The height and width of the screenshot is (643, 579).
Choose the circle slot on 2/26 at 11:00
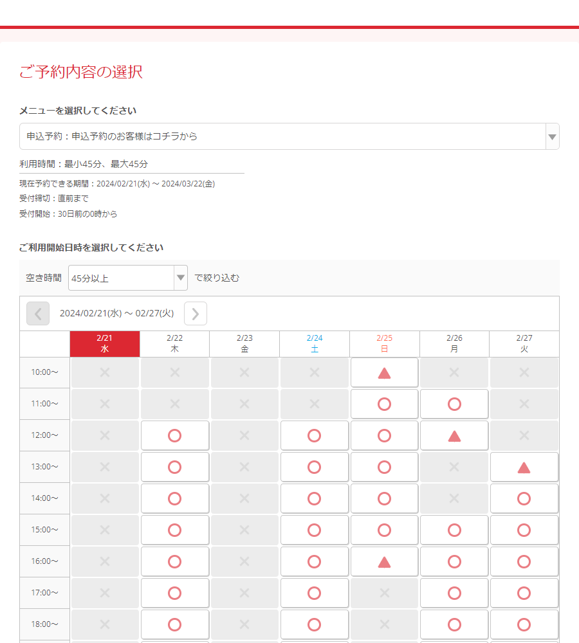pos(454,404)
